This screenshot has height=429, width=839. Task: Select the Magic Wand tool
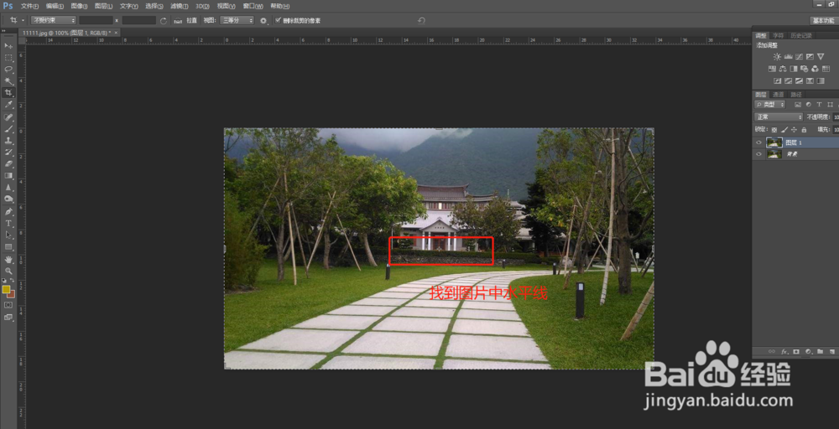8,81
